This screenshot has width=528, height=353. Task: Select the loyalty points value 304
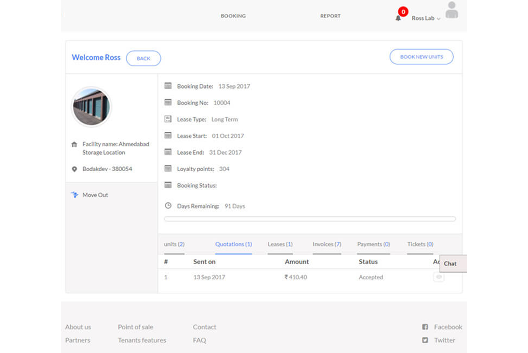(x=224, y=169)
